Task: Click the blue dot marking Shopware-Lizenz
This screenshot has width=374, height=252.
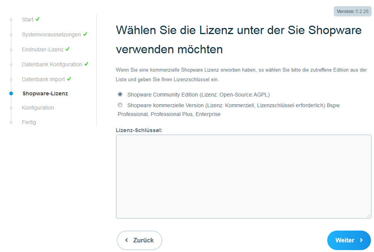Action: click(11, 93)
